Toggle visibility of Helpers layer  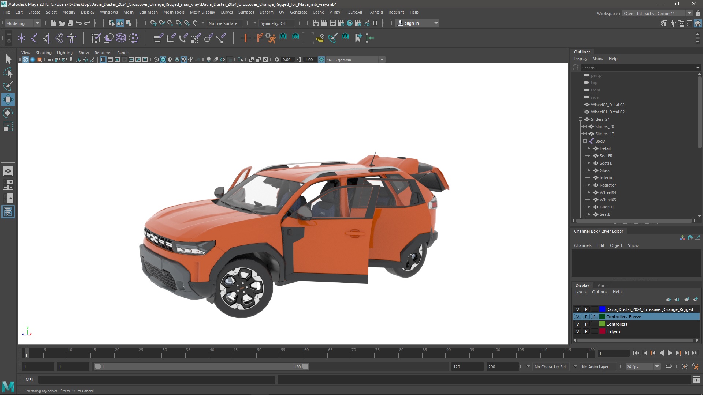point(578,331)
